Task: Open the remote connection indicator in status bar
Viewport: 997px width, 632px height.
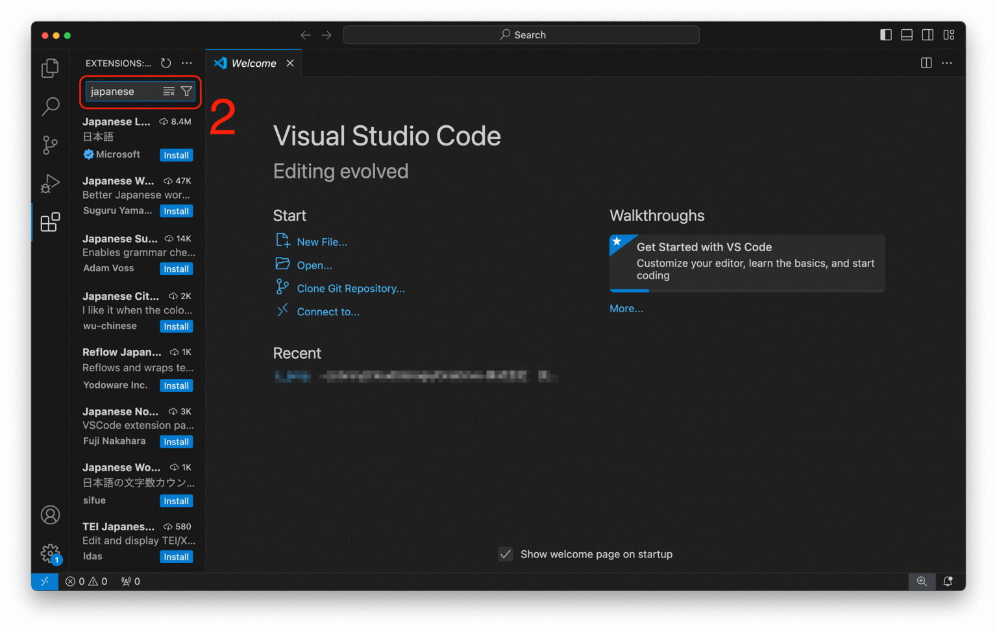Action: 44,581
